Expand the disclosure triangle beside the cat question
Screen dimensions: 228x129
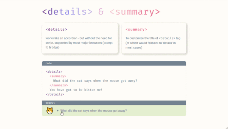click(58, 111)
